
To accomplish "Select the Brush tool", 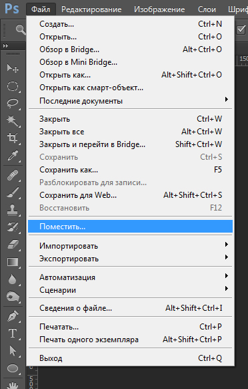I will [x=13, y=192].
